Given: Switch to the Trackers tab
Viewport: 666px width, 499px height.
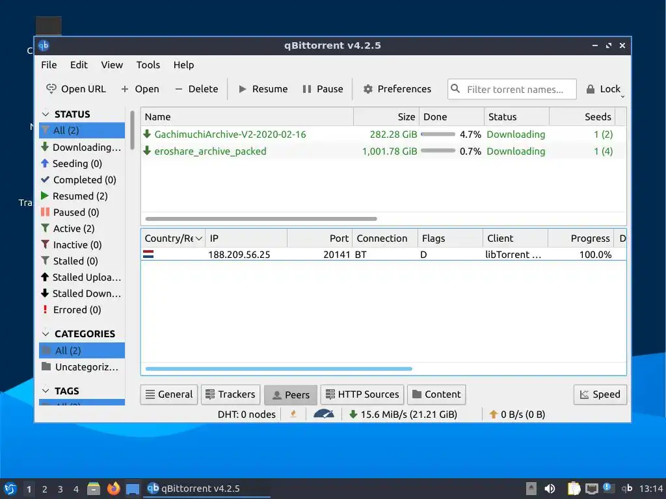Looking at the screenshot, I should pos(230,394).
